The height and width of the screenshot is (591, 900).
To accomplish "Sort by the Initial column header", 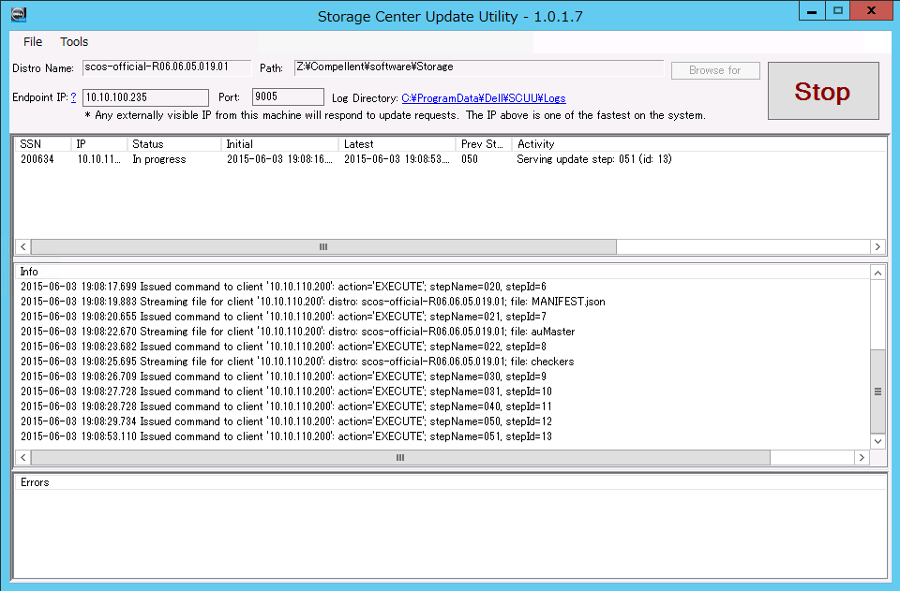I will (x=280, y=144).
